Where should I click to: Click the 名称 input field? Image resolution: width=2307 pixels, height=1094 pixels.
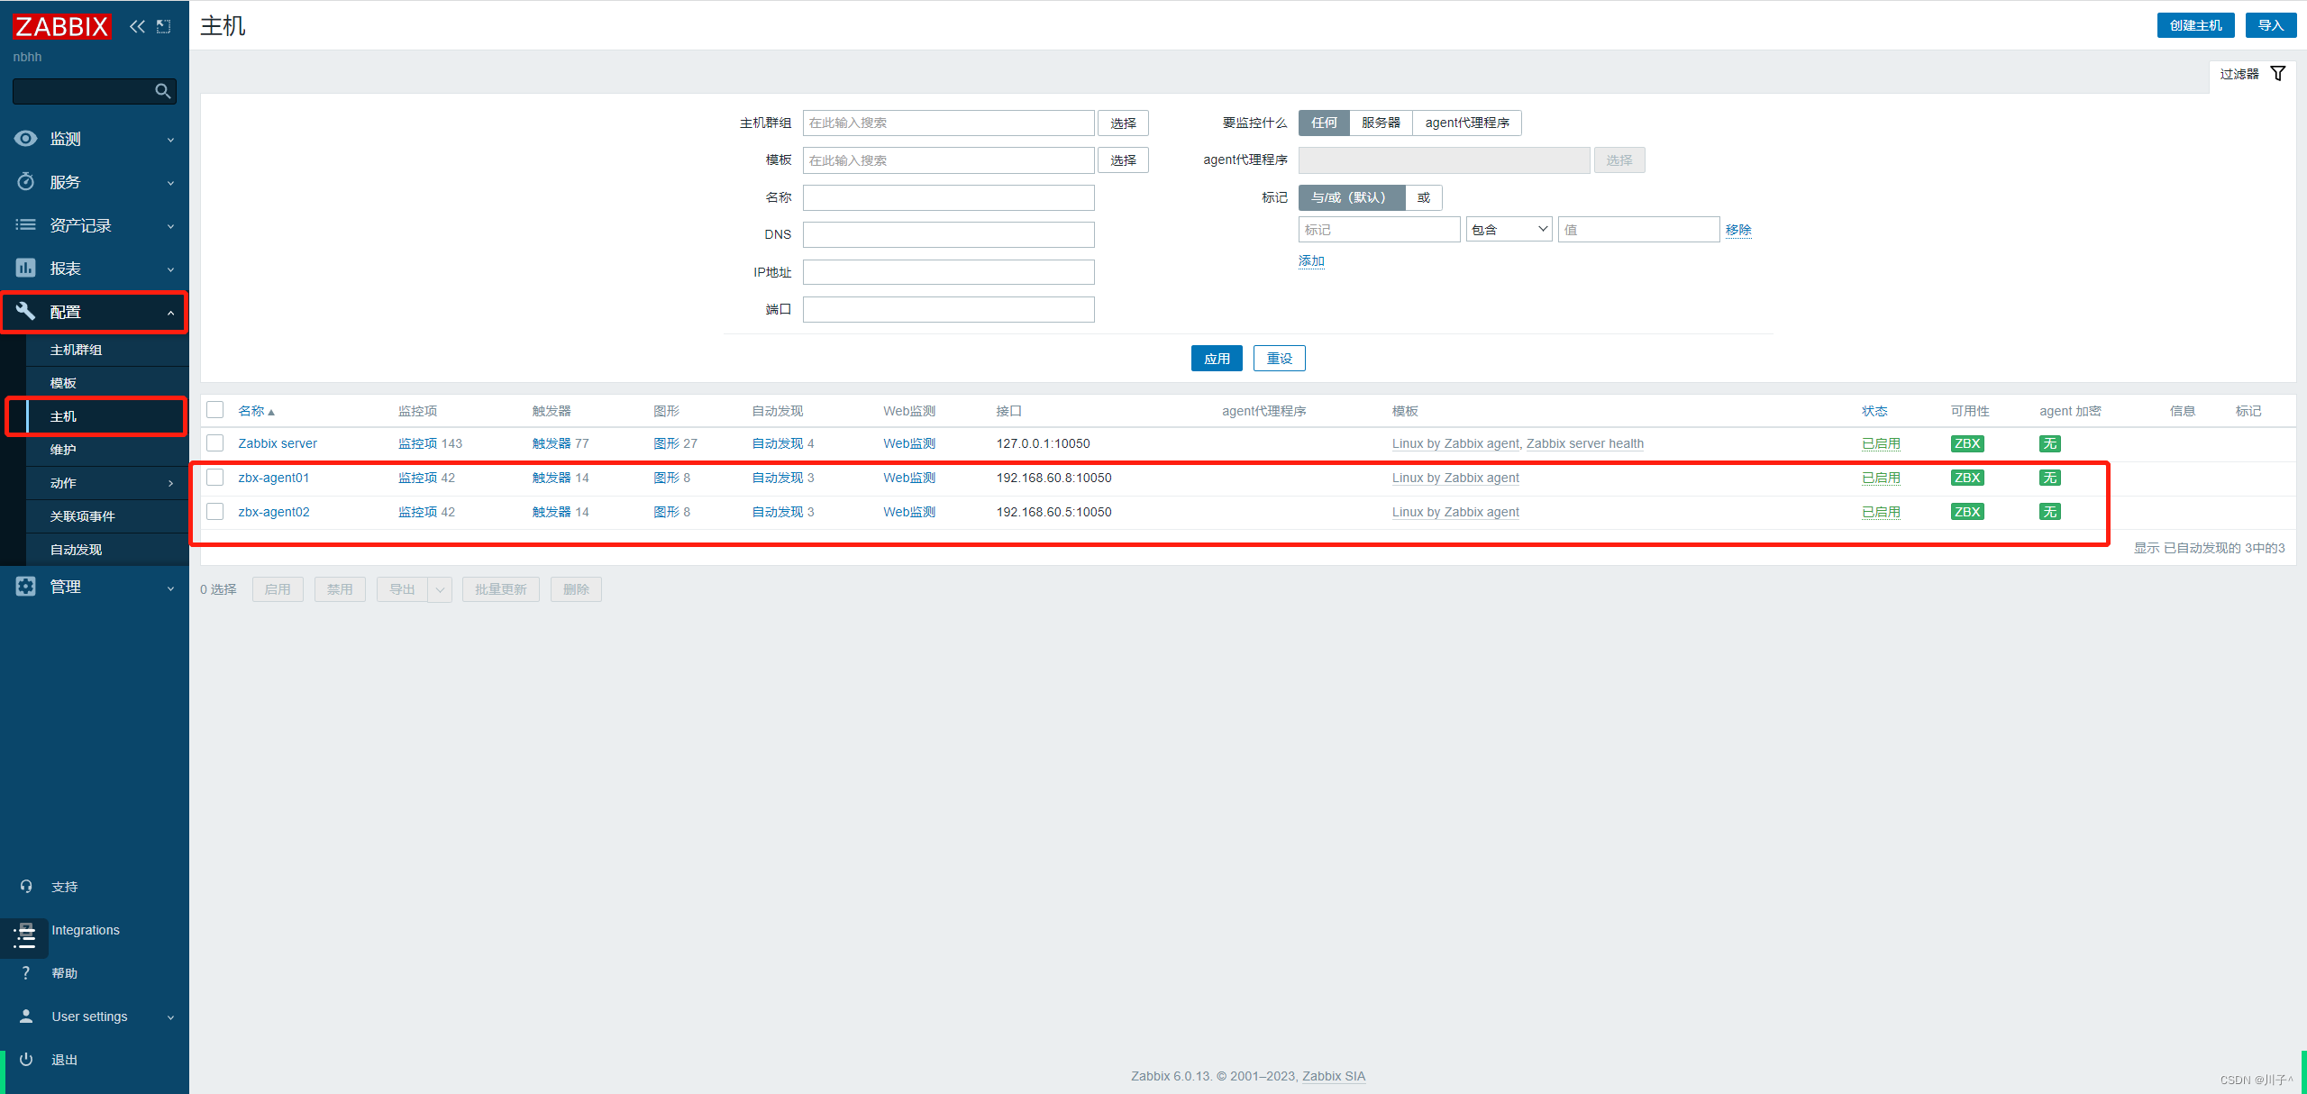[x=948, y=197]
